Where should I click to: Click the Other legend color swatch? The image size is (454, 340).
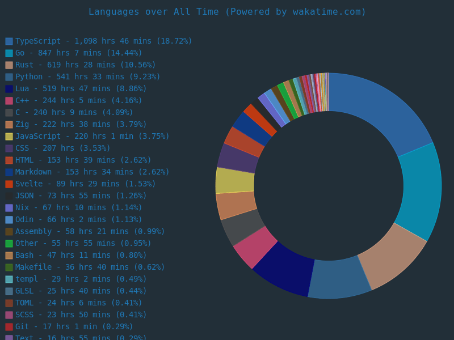pos(9,244)
